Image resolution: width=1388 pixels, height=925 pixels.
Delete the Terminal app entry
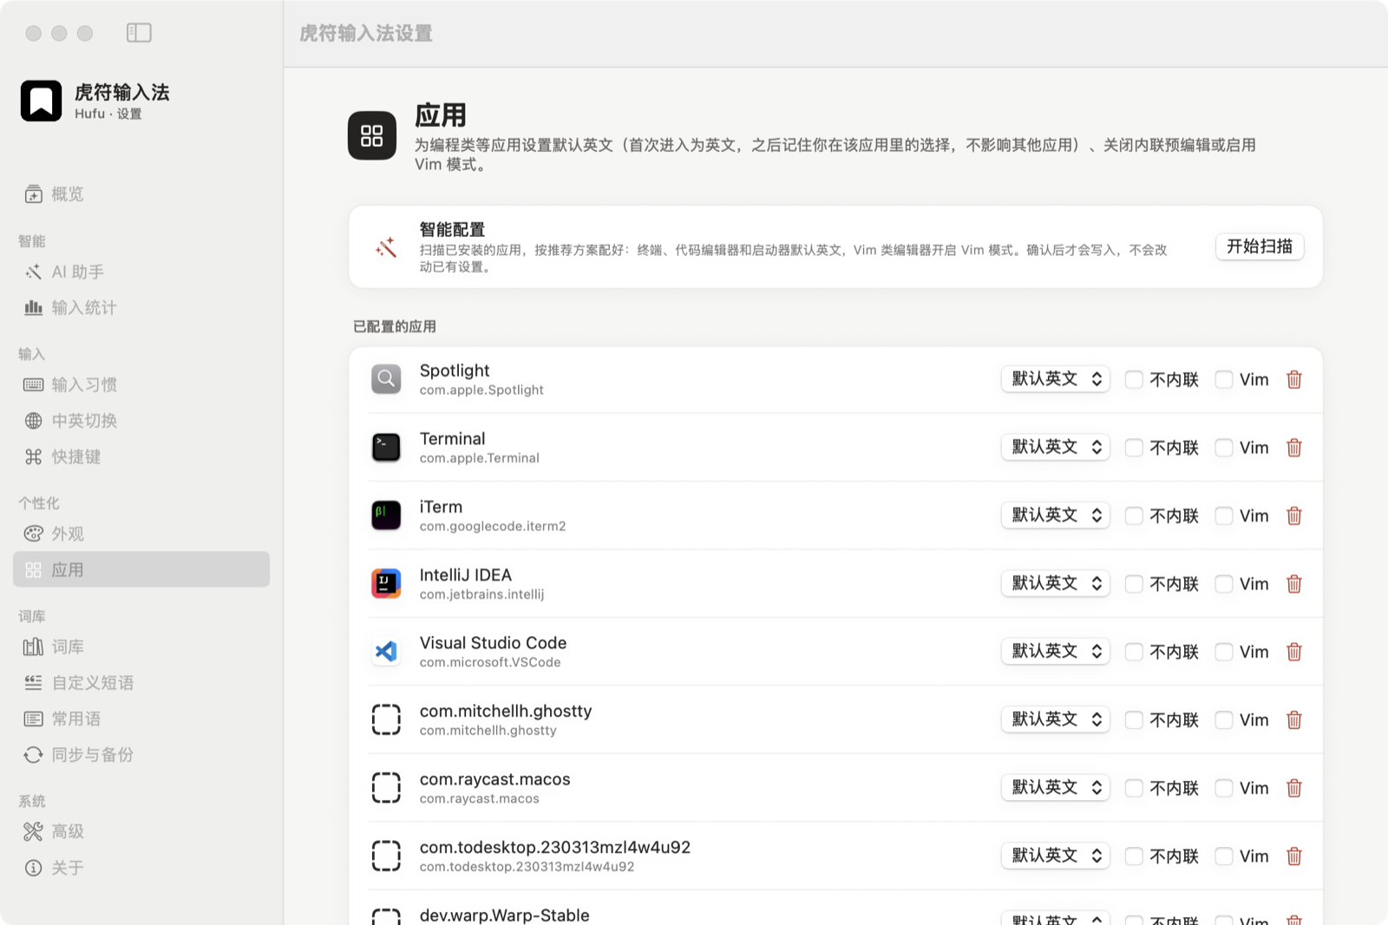1294,448
